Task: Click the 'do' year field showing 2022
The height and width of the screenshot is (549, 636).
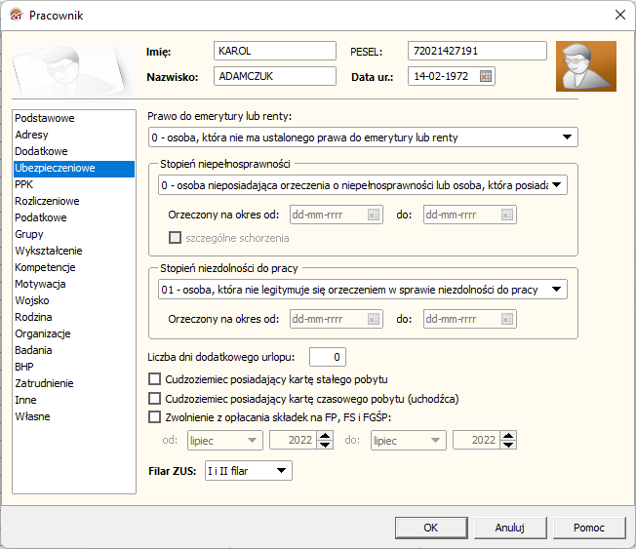Action: [x=477, y=441]
